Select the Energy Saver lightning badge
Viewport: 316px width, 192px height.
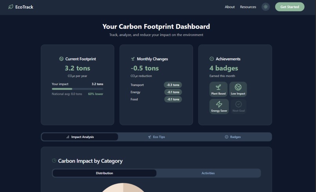[x=219, y=106]
